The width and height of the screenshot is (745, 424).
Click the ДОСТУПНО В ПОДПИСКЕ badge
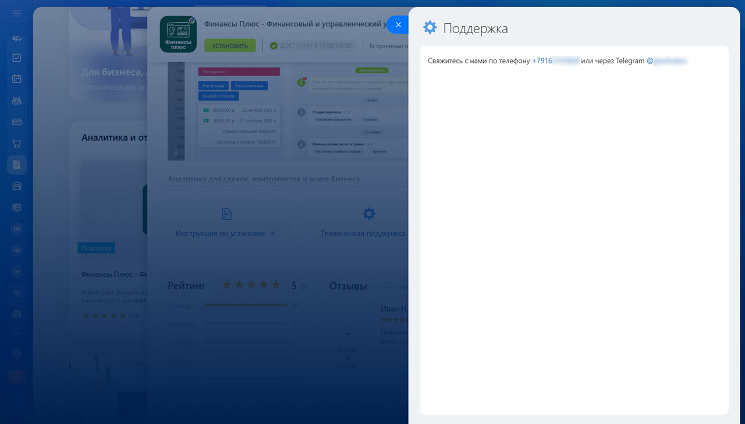point(311,45)
